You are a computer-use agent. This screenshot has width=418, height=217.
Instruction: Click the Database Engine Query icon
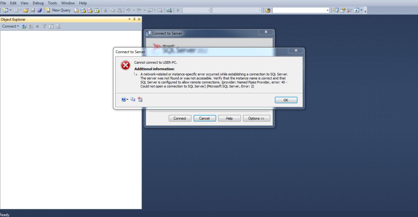76,10
